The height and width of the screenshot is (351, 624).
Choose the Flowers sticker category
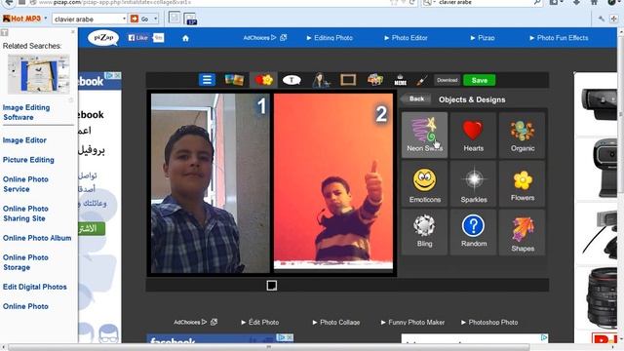(523, 184)
